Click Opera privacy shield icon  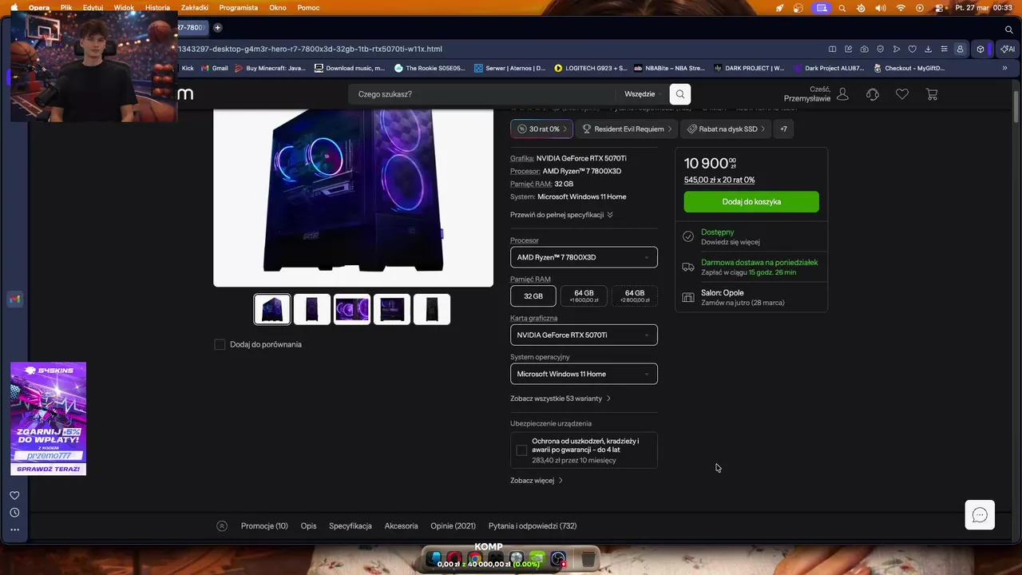tap(881, 49)
